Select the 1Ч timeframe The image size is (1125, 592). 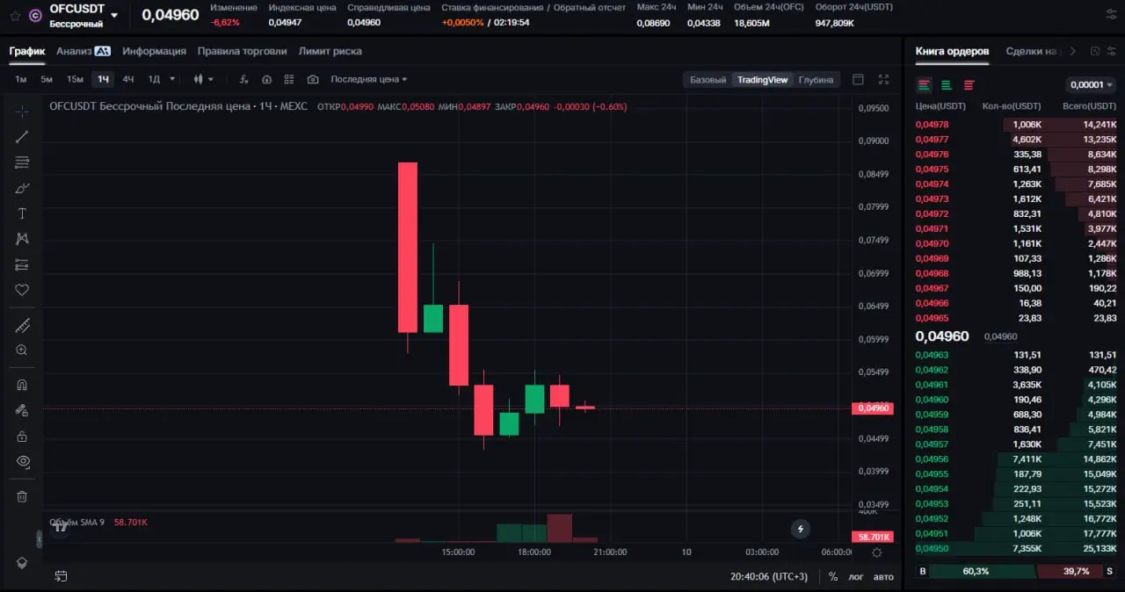(104, 79)
